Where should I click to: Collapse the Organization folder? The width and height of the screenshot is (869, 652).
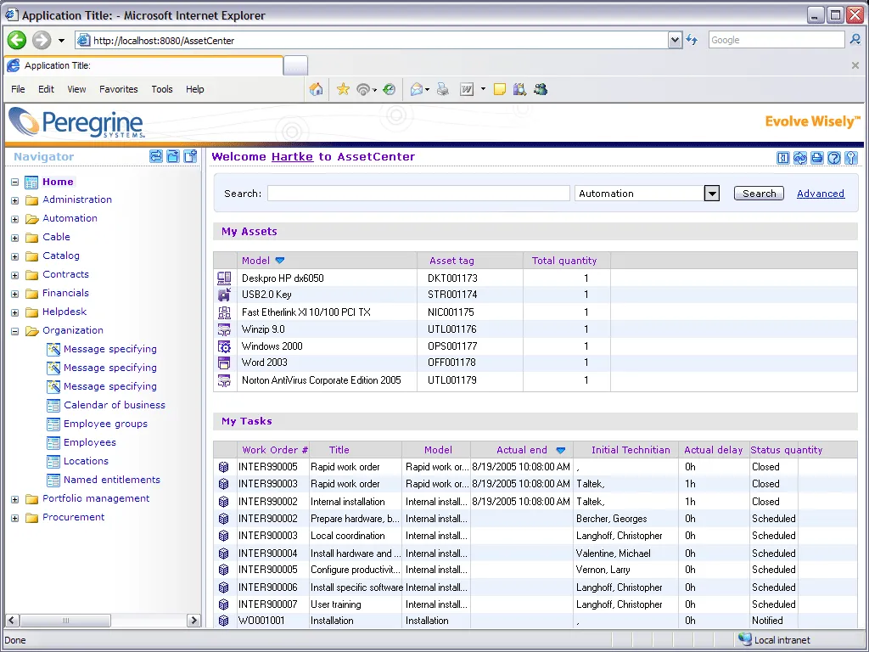click(15, 331)
